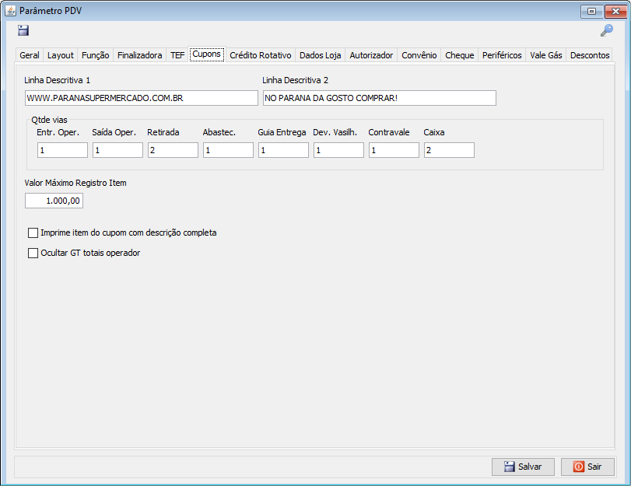This screenshot has height=486, width=631.
Task: Check Ocultar GT totais operador
Action: [x=33, y=253]
